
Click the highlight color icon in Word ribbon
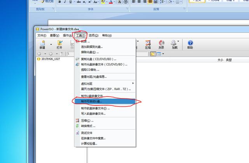[102, 2]
